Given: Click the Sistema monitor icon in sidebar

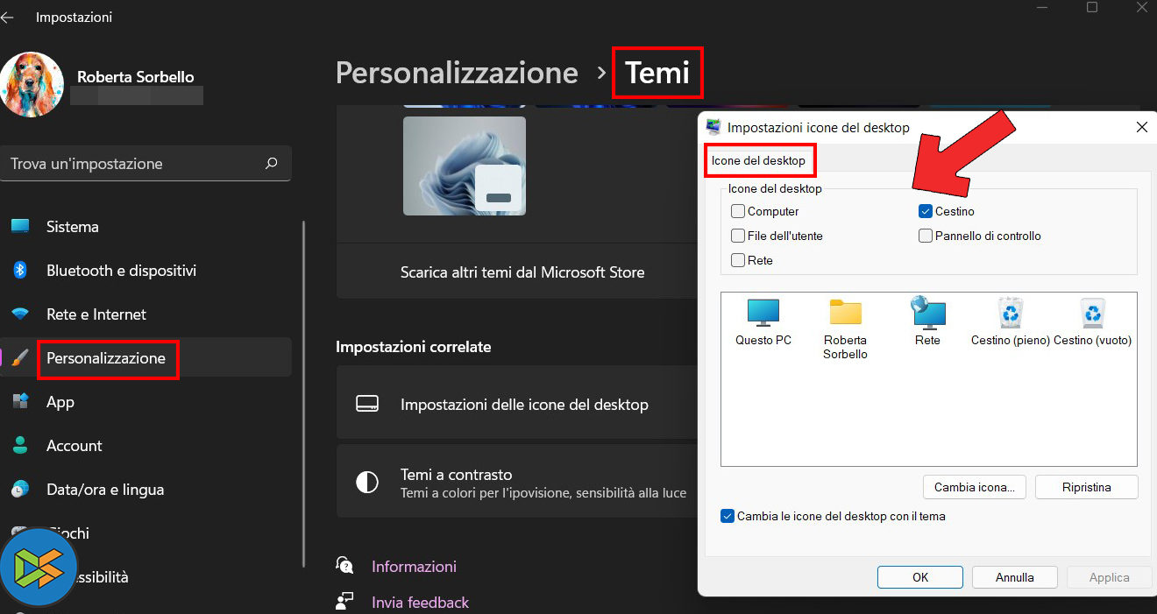Looking at the screenshot, I should coord(20,226).
